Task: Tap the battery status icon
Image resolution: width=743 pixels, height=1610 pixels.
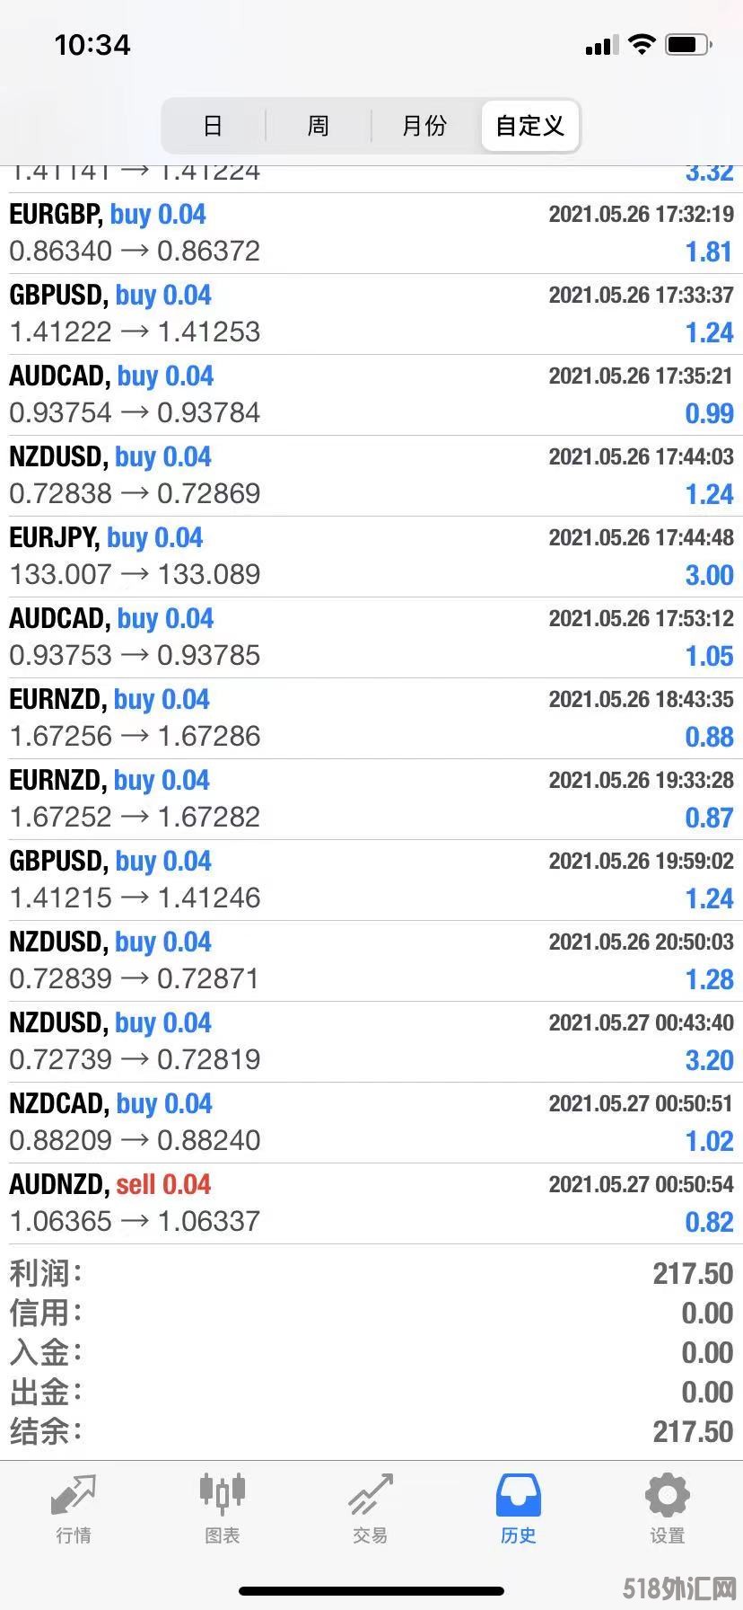Action: [688, 44]
